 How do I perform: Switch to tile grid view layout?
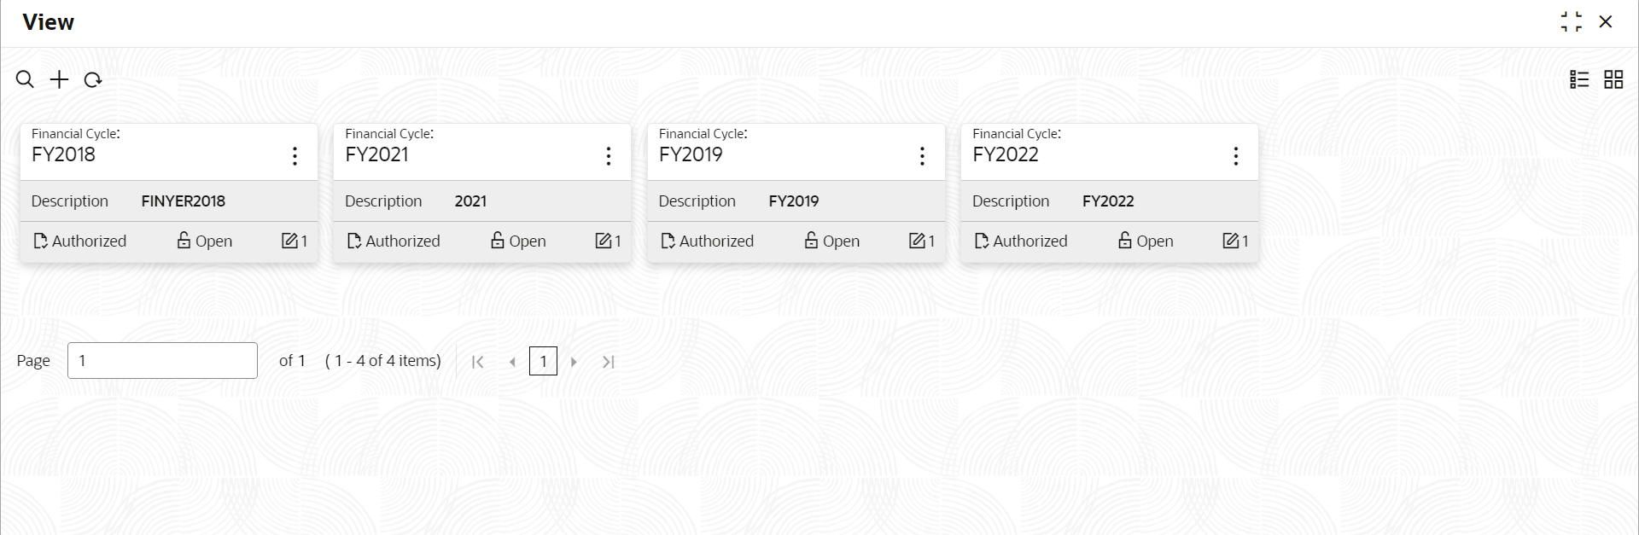(1613, 79)
